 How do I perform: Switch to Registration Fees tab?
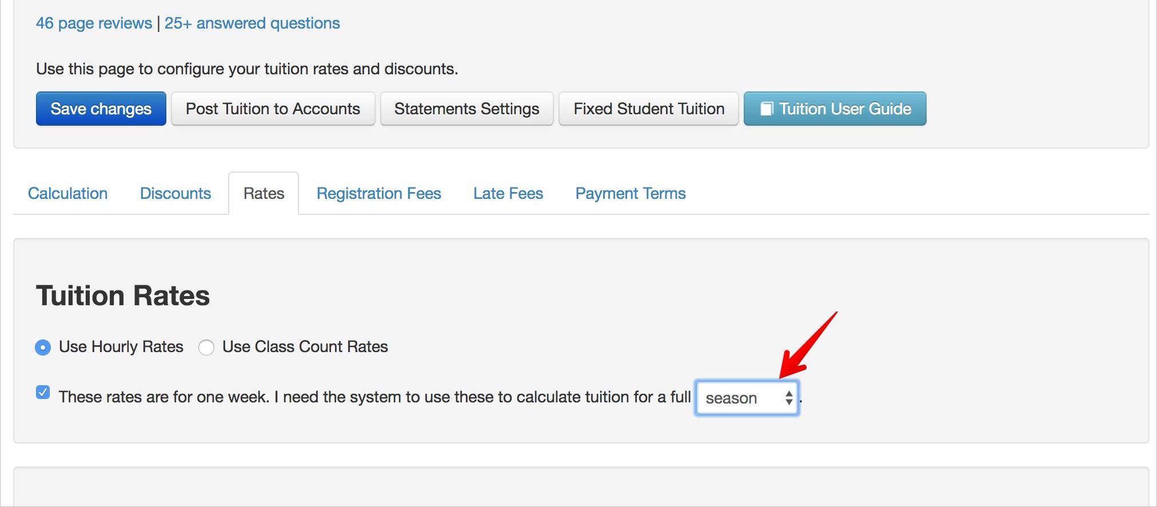378,193
